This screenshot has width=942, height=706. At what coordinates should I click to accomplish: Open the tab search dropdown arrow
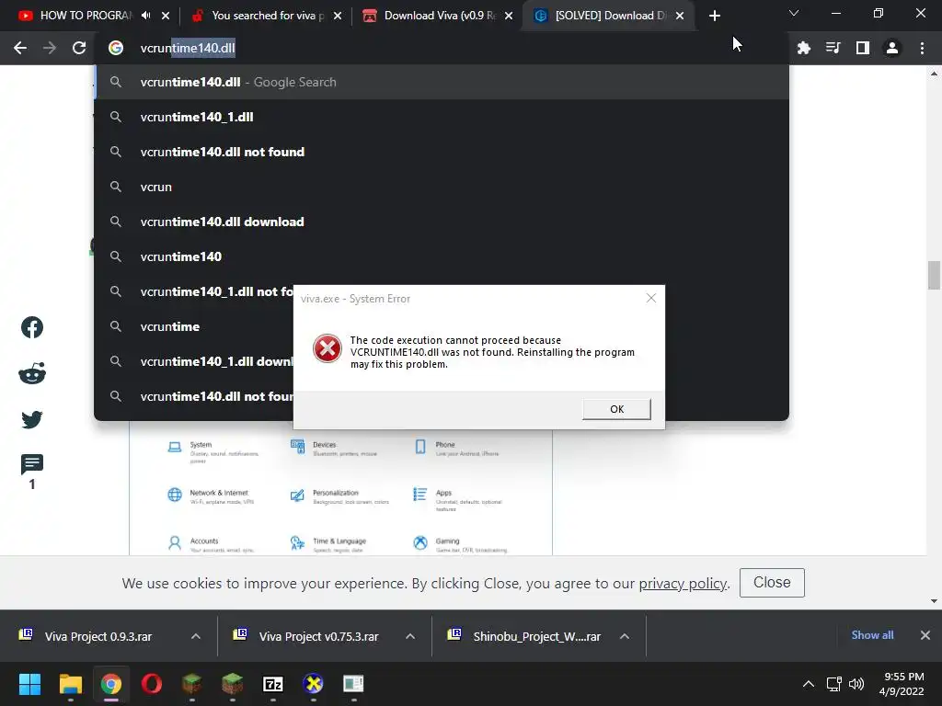pos(794,13)
